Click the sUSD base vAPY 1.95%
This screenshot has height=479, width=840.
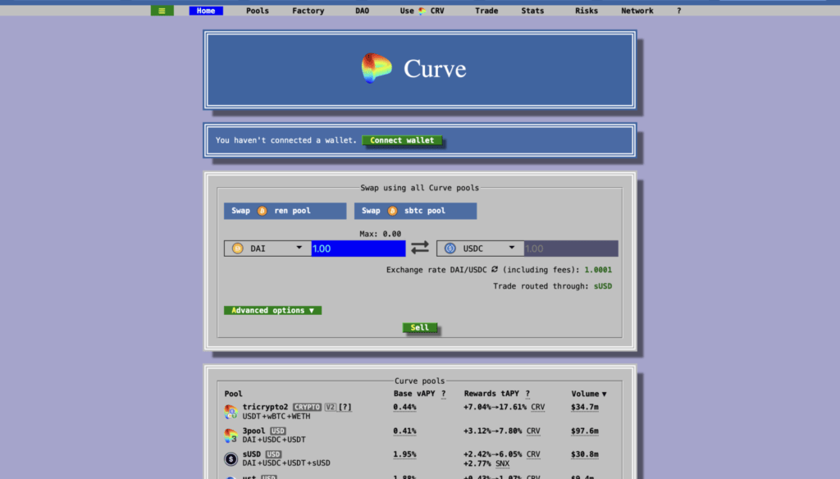404,454
